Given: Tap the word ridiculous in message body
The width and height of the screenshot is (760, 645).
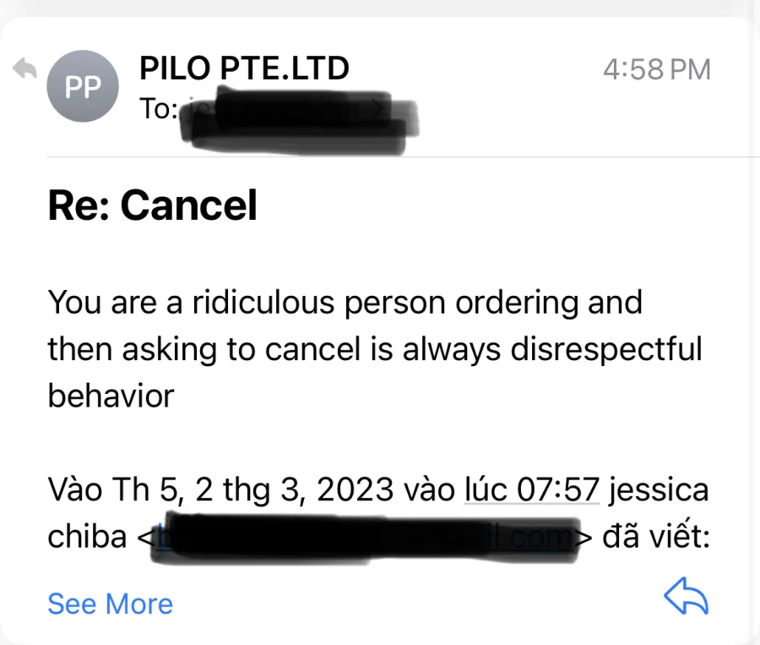Looking at the screenshot, I should [x=263, y=302].
